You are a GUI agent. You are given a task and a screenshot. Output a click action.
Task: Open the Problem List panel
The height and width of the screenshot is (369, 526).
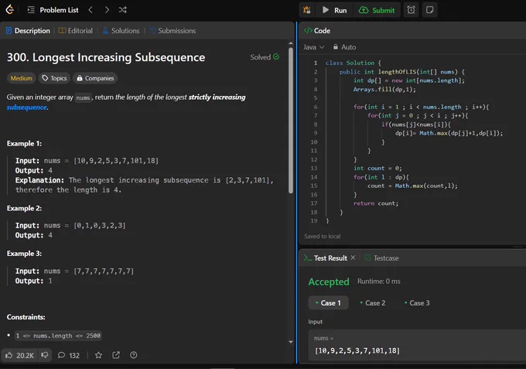(x=53, y=10)
